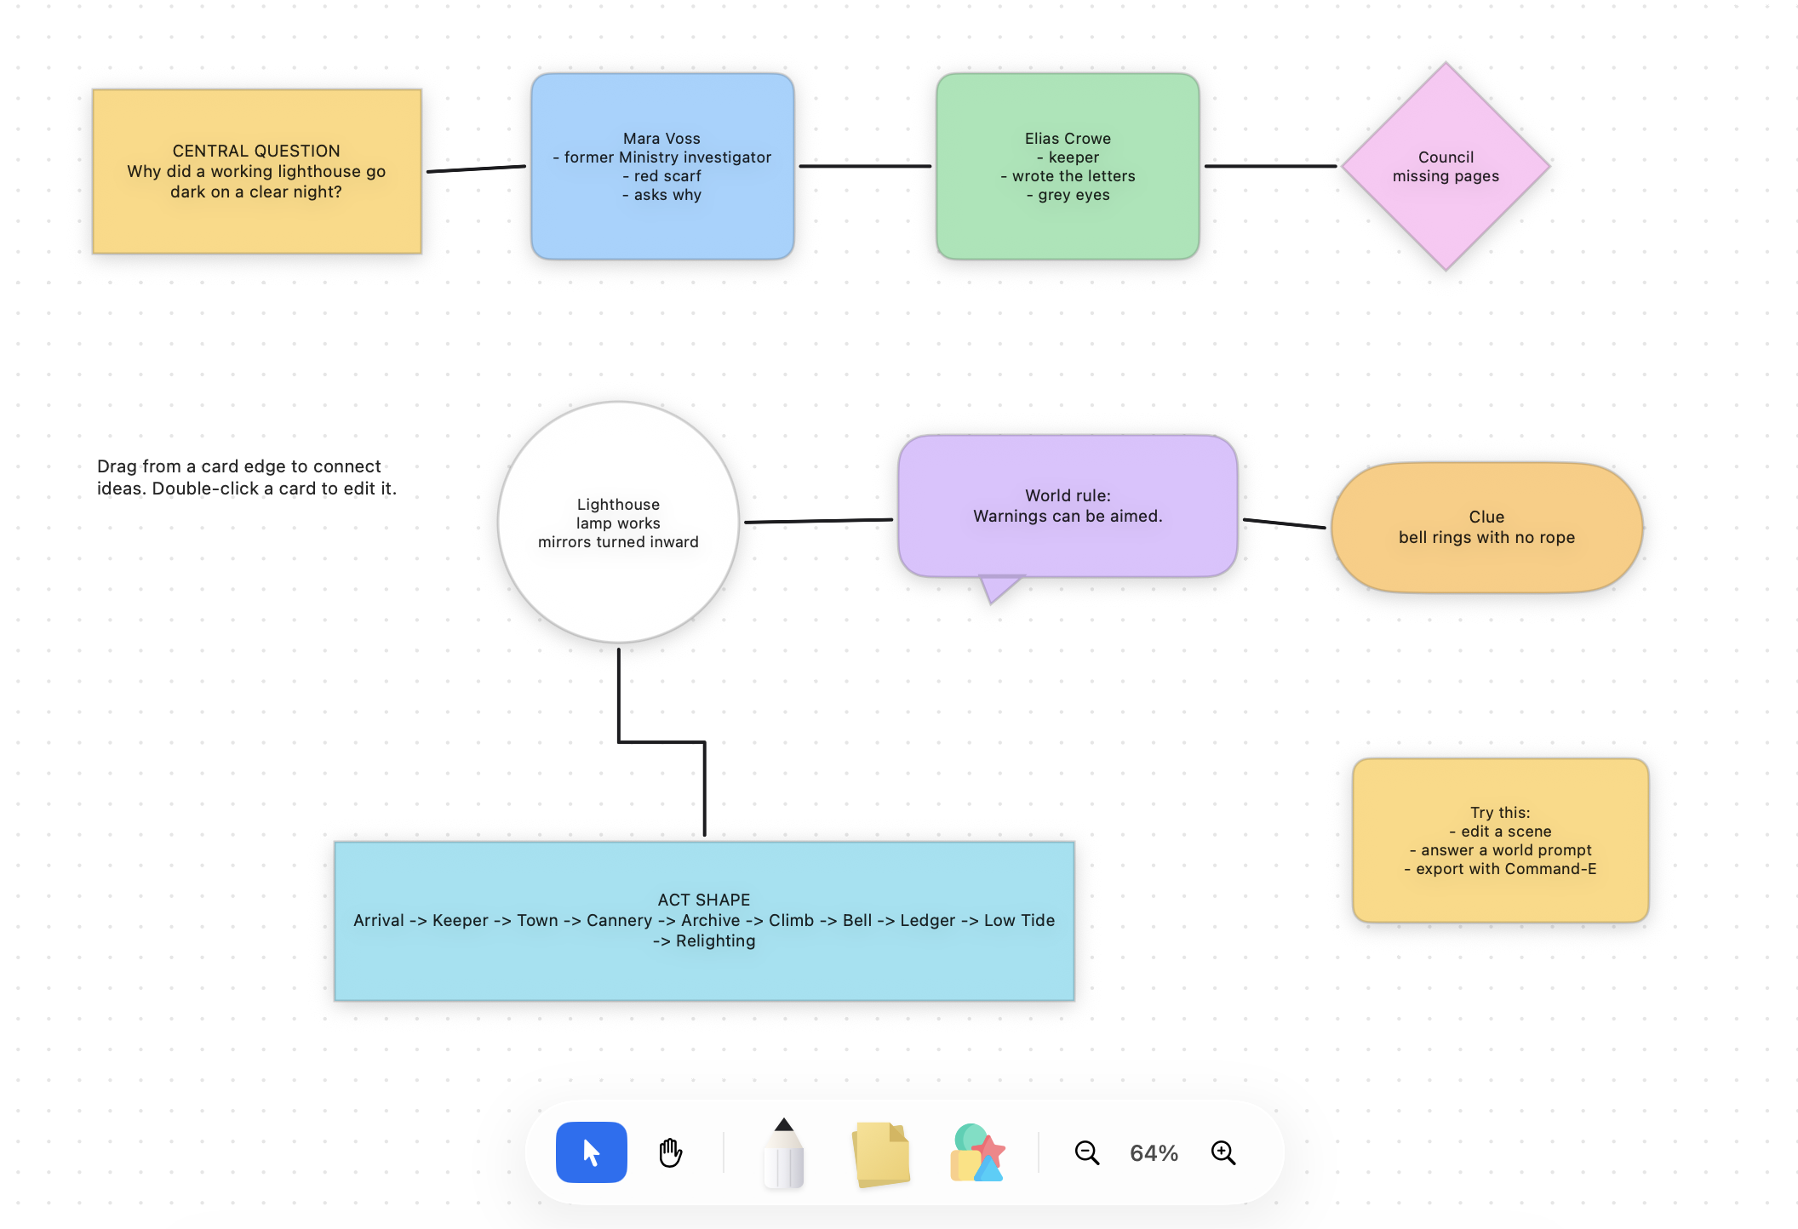Screen dimensions: 1798x1229
Task: Select the Clue bell rings pill
Action: click(1486, 528)
